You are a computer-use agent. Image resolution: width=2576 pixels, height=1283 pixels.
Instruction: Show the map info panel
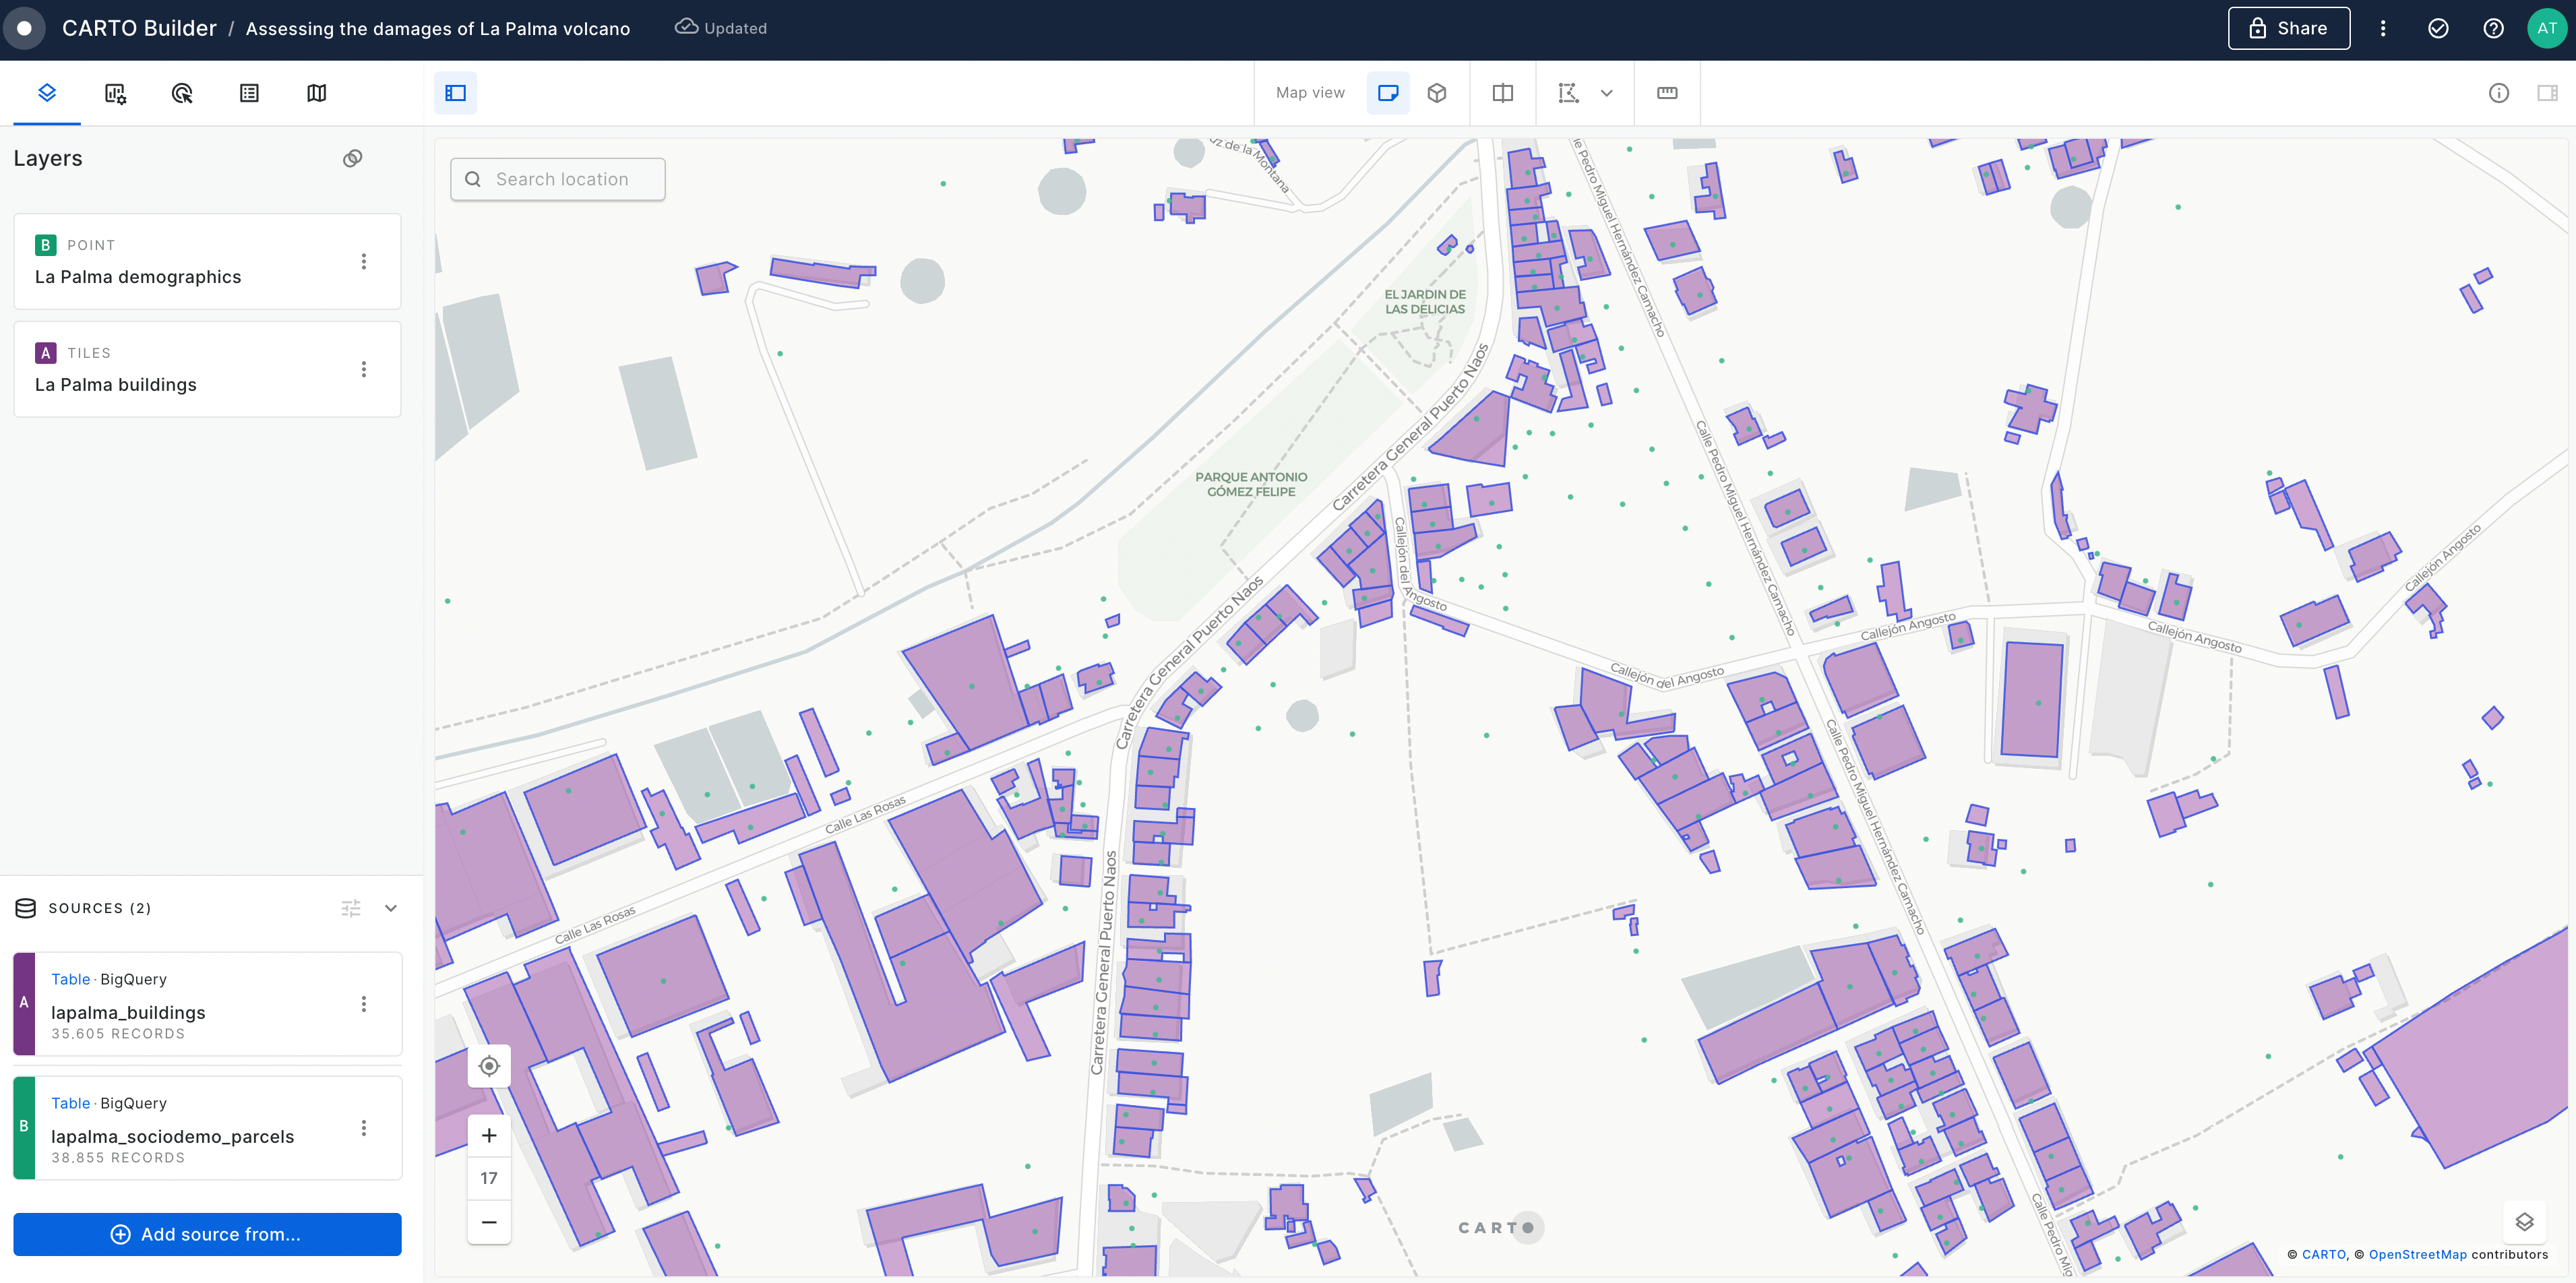2498,93
